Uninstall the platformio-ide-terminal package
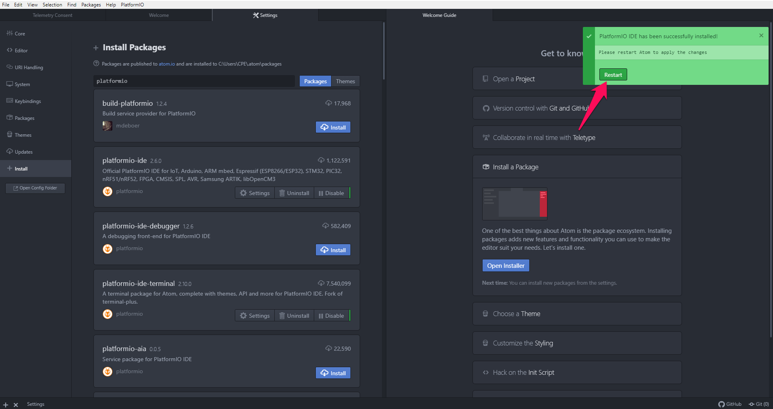 (294, 316)
